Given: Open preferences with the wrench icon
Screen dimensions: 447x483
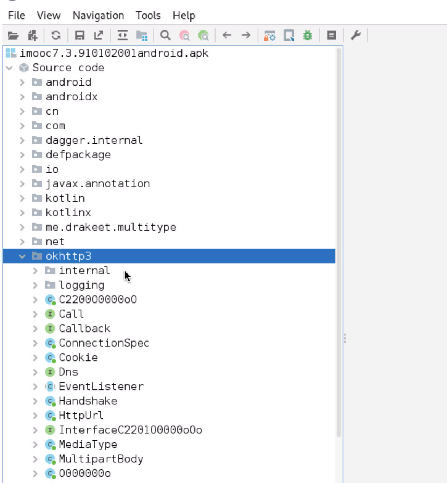Looking at the screenshot, I should (356, 35).
